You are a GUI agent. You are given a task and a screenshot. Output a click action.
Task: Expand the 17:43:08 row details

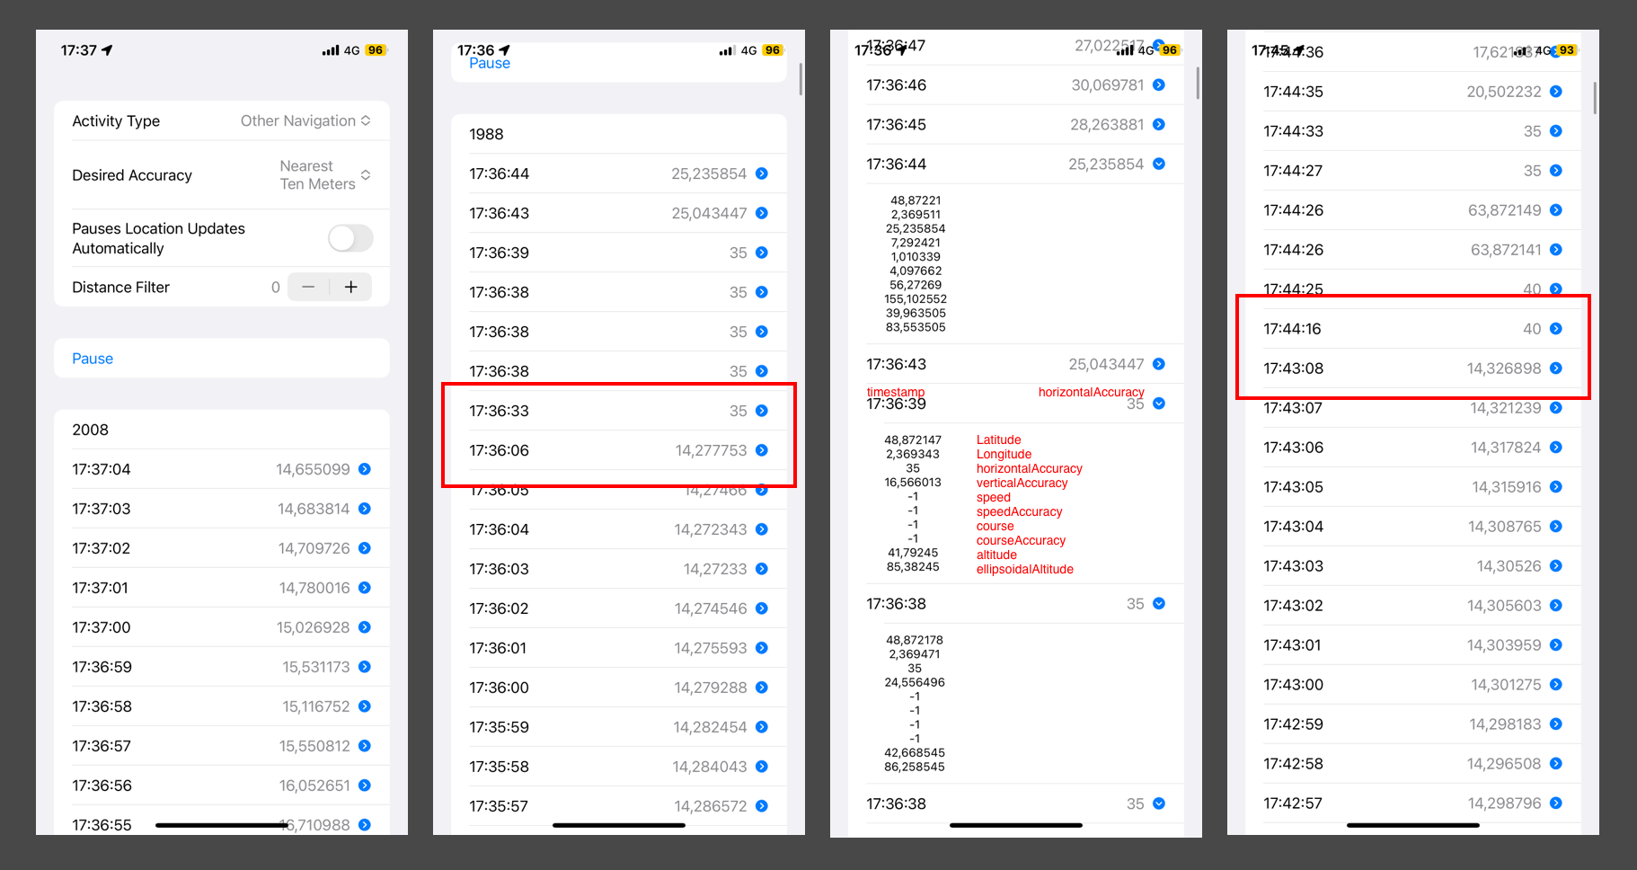click(1556, 368)
